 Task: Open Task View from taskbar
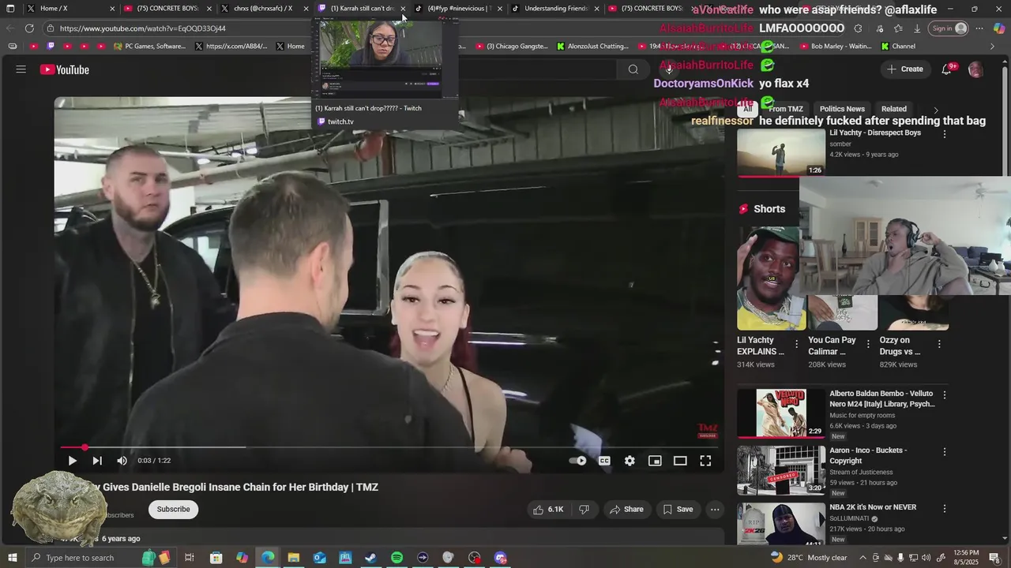tap(190, 558)
